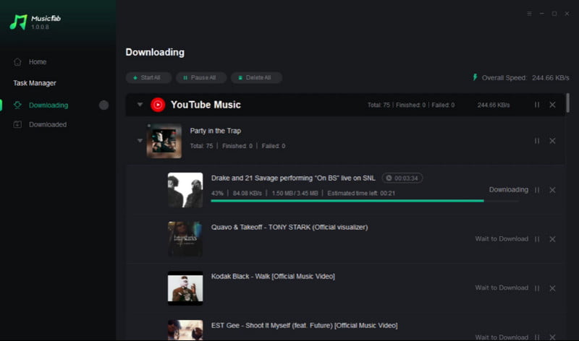Click the EST Gee Shoot It Myself title
Viewport: 579px width, 341px height.
[304, 325]
